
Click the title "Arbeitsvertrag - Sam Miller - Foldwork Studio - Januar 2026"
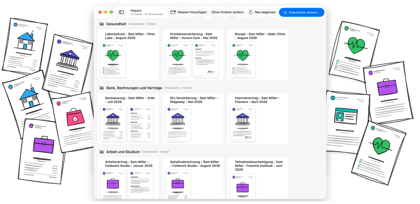[x=129, y=164]
